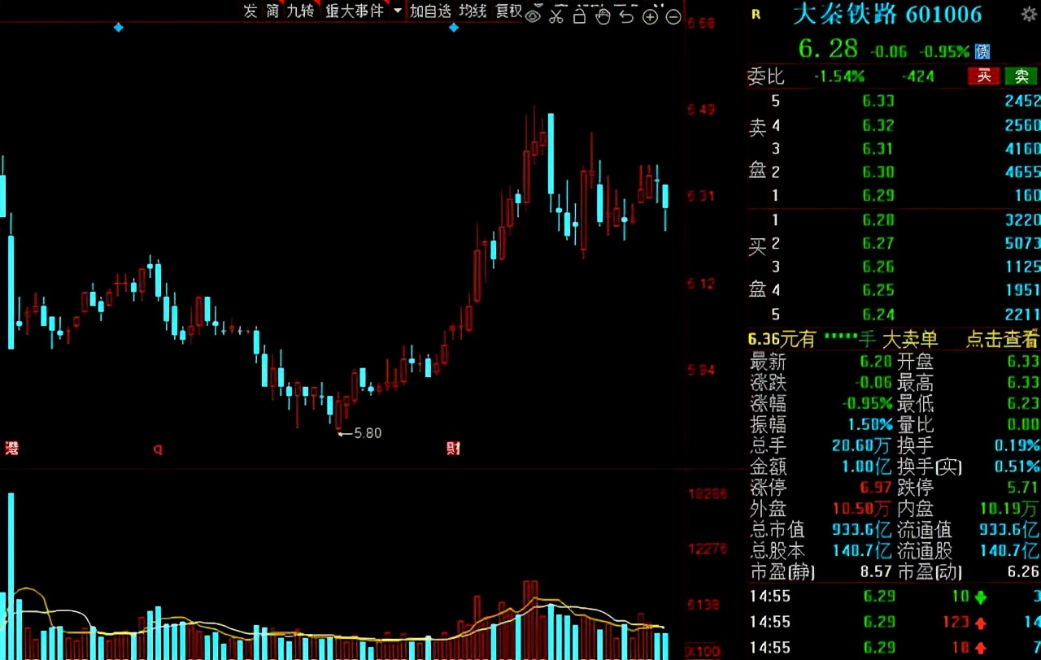Viewport: 1041px width, 660px height.
Task: Select buy level 5 price 6.24
Action: click(878, 315)
